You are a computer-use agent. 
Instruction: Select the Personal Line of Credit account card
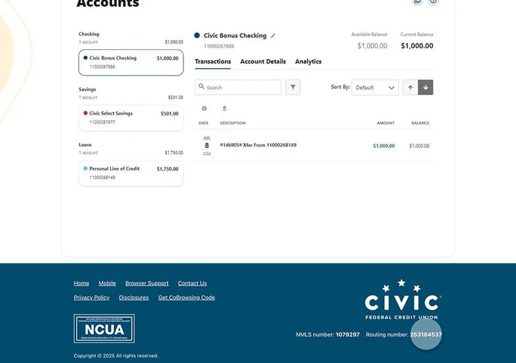(131, 173)
